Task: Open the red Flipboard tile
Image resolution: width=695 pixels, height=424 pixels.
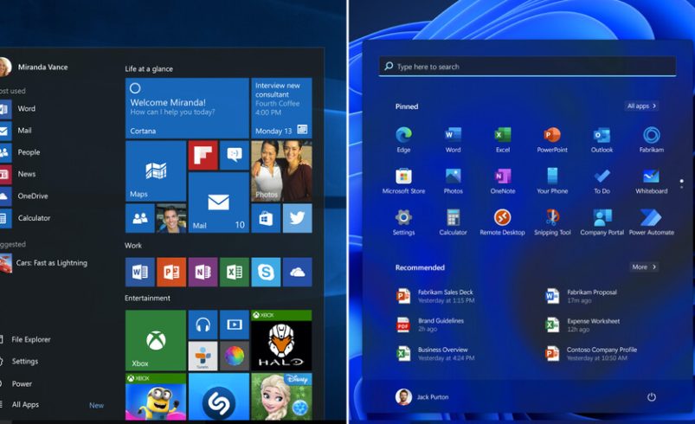Action: (203, 155)
